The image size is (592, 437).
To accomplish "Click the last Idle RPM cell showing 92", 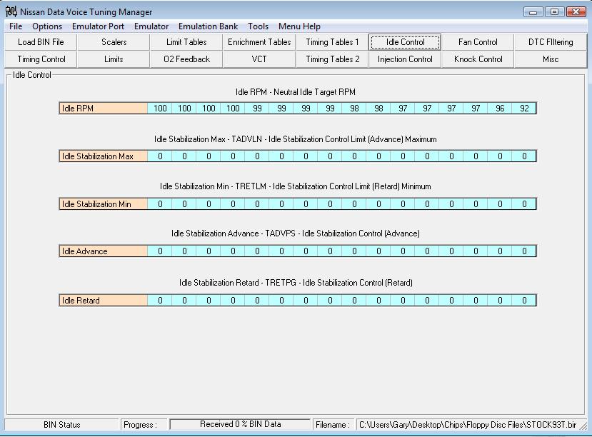I will 524,109.
